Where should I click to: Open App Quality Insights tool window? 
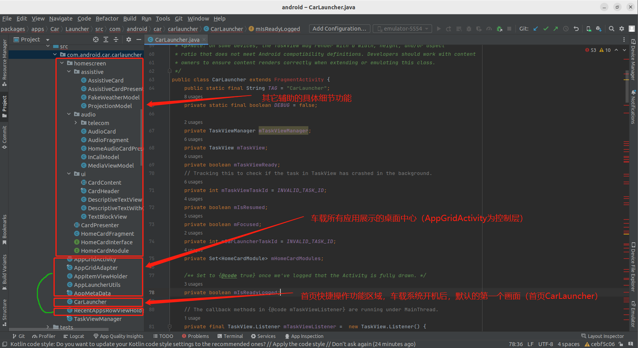point(118,336)
